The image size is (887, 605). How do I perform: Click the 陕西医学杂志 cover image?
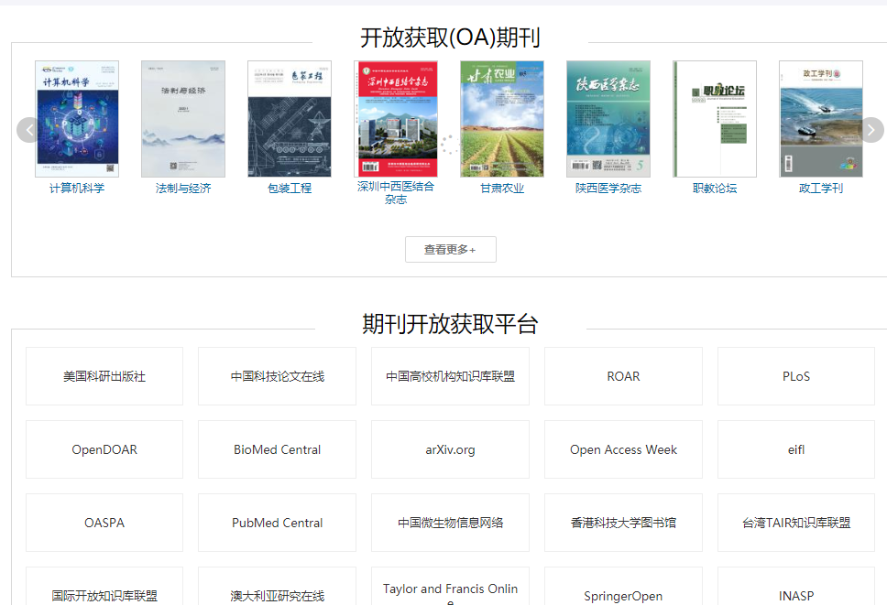pos(608,119)
